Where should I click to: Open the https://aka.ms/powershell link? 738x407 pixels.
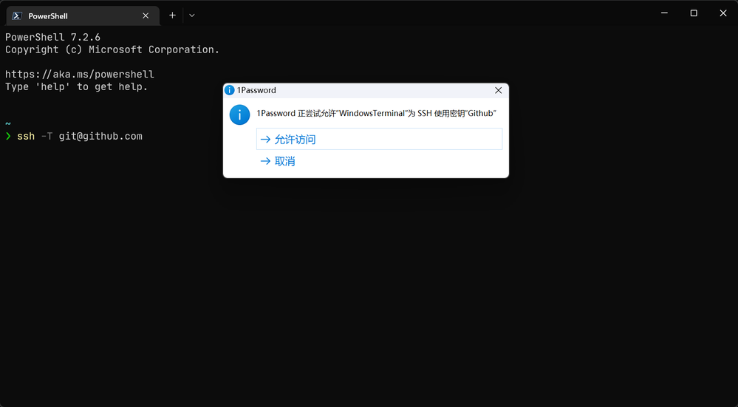tap(80, 75)
